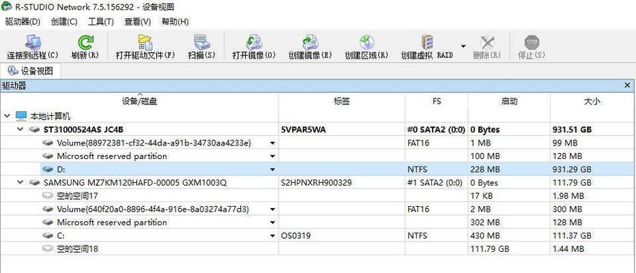The width and height of the screenshot is (636, 273).
Task: Open dropdown arrow for Volume{640f20a0...} row
Action: (x=272, y=210)
